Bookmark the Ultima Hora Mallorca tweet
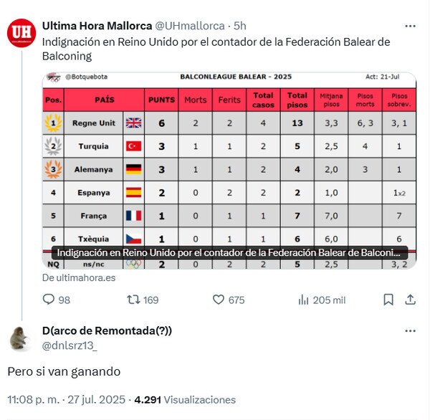 point(388,300)
